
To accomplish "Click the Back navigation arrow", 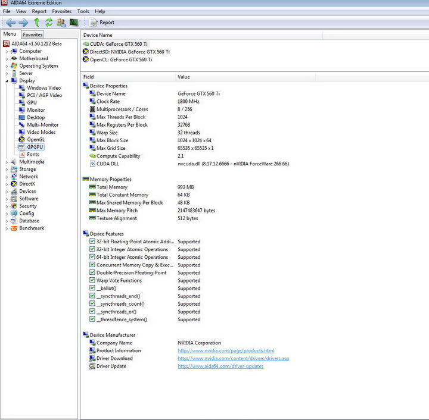I will click(x=10, y=23).
